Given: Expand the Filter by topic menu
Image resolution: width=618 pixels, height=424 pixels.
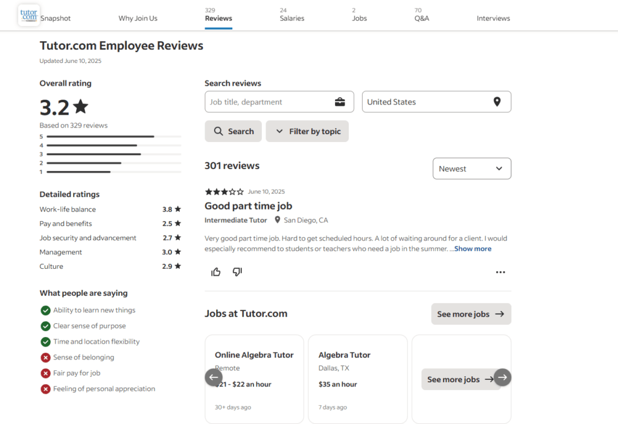Looking at the screenshot, I should [x=307, y=132].
